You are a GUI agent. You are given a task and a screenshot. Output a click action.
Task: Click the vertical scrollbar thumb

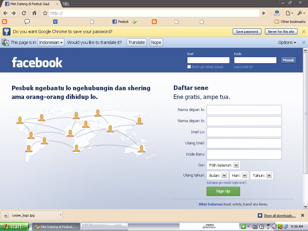[306, 113]
